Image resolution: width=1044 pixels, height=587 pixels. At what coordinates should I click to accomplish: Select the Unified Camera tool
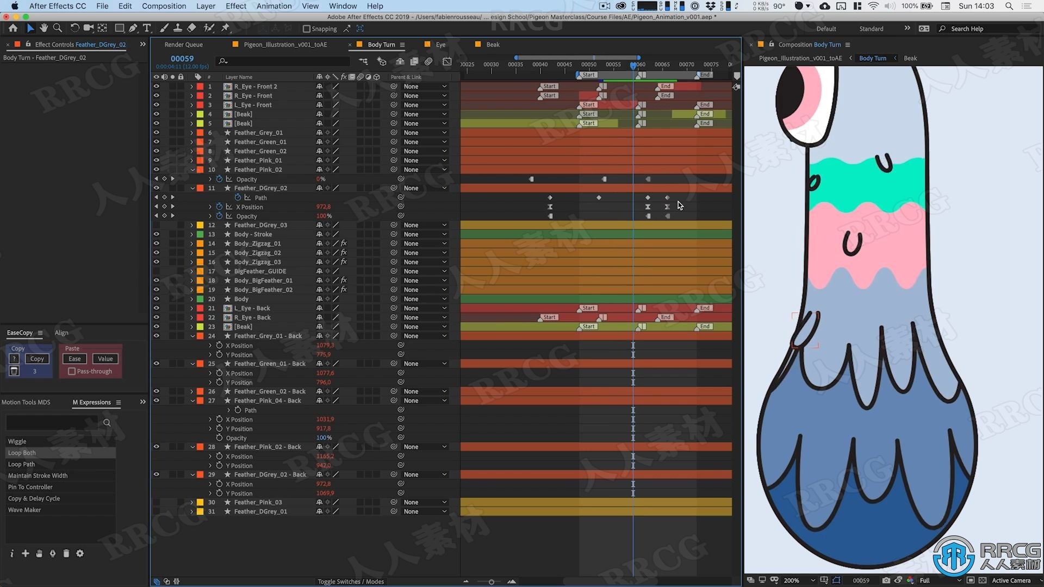click(x=88, y=28)
